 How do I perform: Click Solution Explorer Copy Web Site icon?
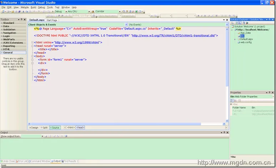tap(244, 23)
